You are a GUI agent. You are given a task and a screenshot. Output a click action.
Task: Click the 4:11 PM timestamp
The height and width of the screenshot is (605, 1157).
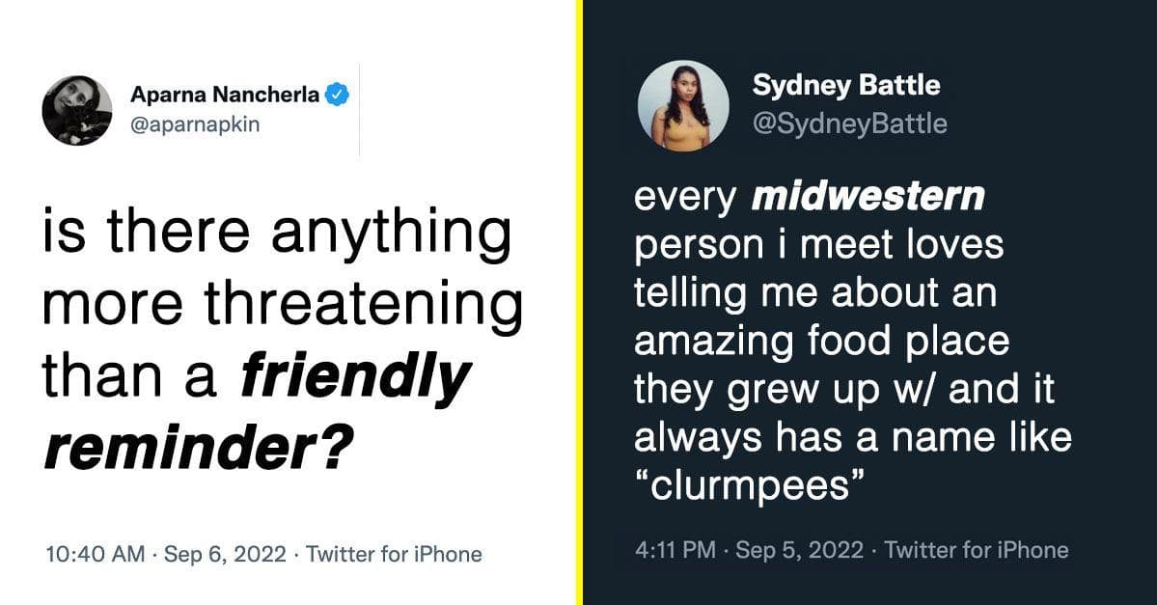(675, 550)
